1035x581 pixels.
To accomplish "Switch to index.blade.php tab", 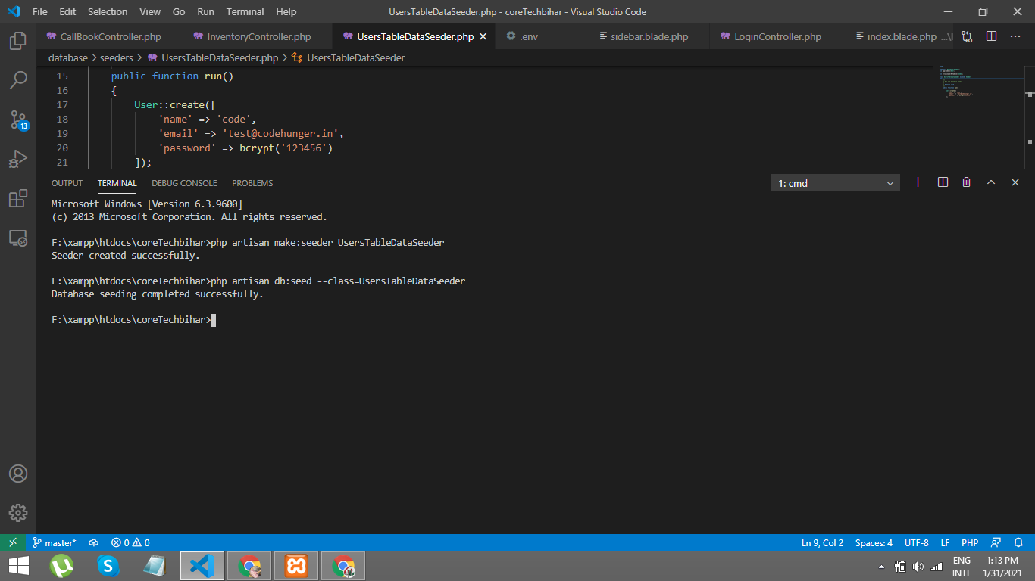I will coord(900,36).
